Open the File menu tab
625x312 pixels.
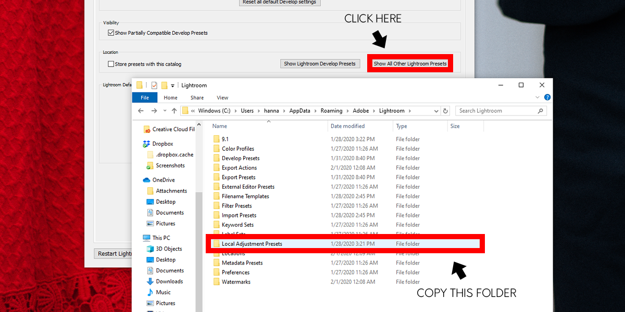tap(145, 97)
